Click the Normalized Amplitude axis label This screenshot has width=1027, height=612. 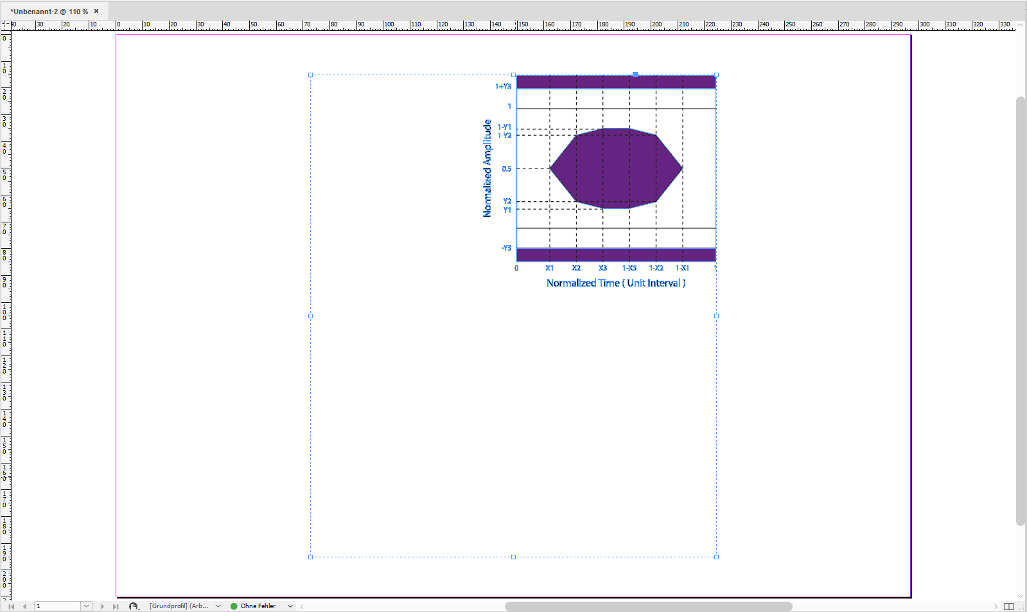point(487,168)
